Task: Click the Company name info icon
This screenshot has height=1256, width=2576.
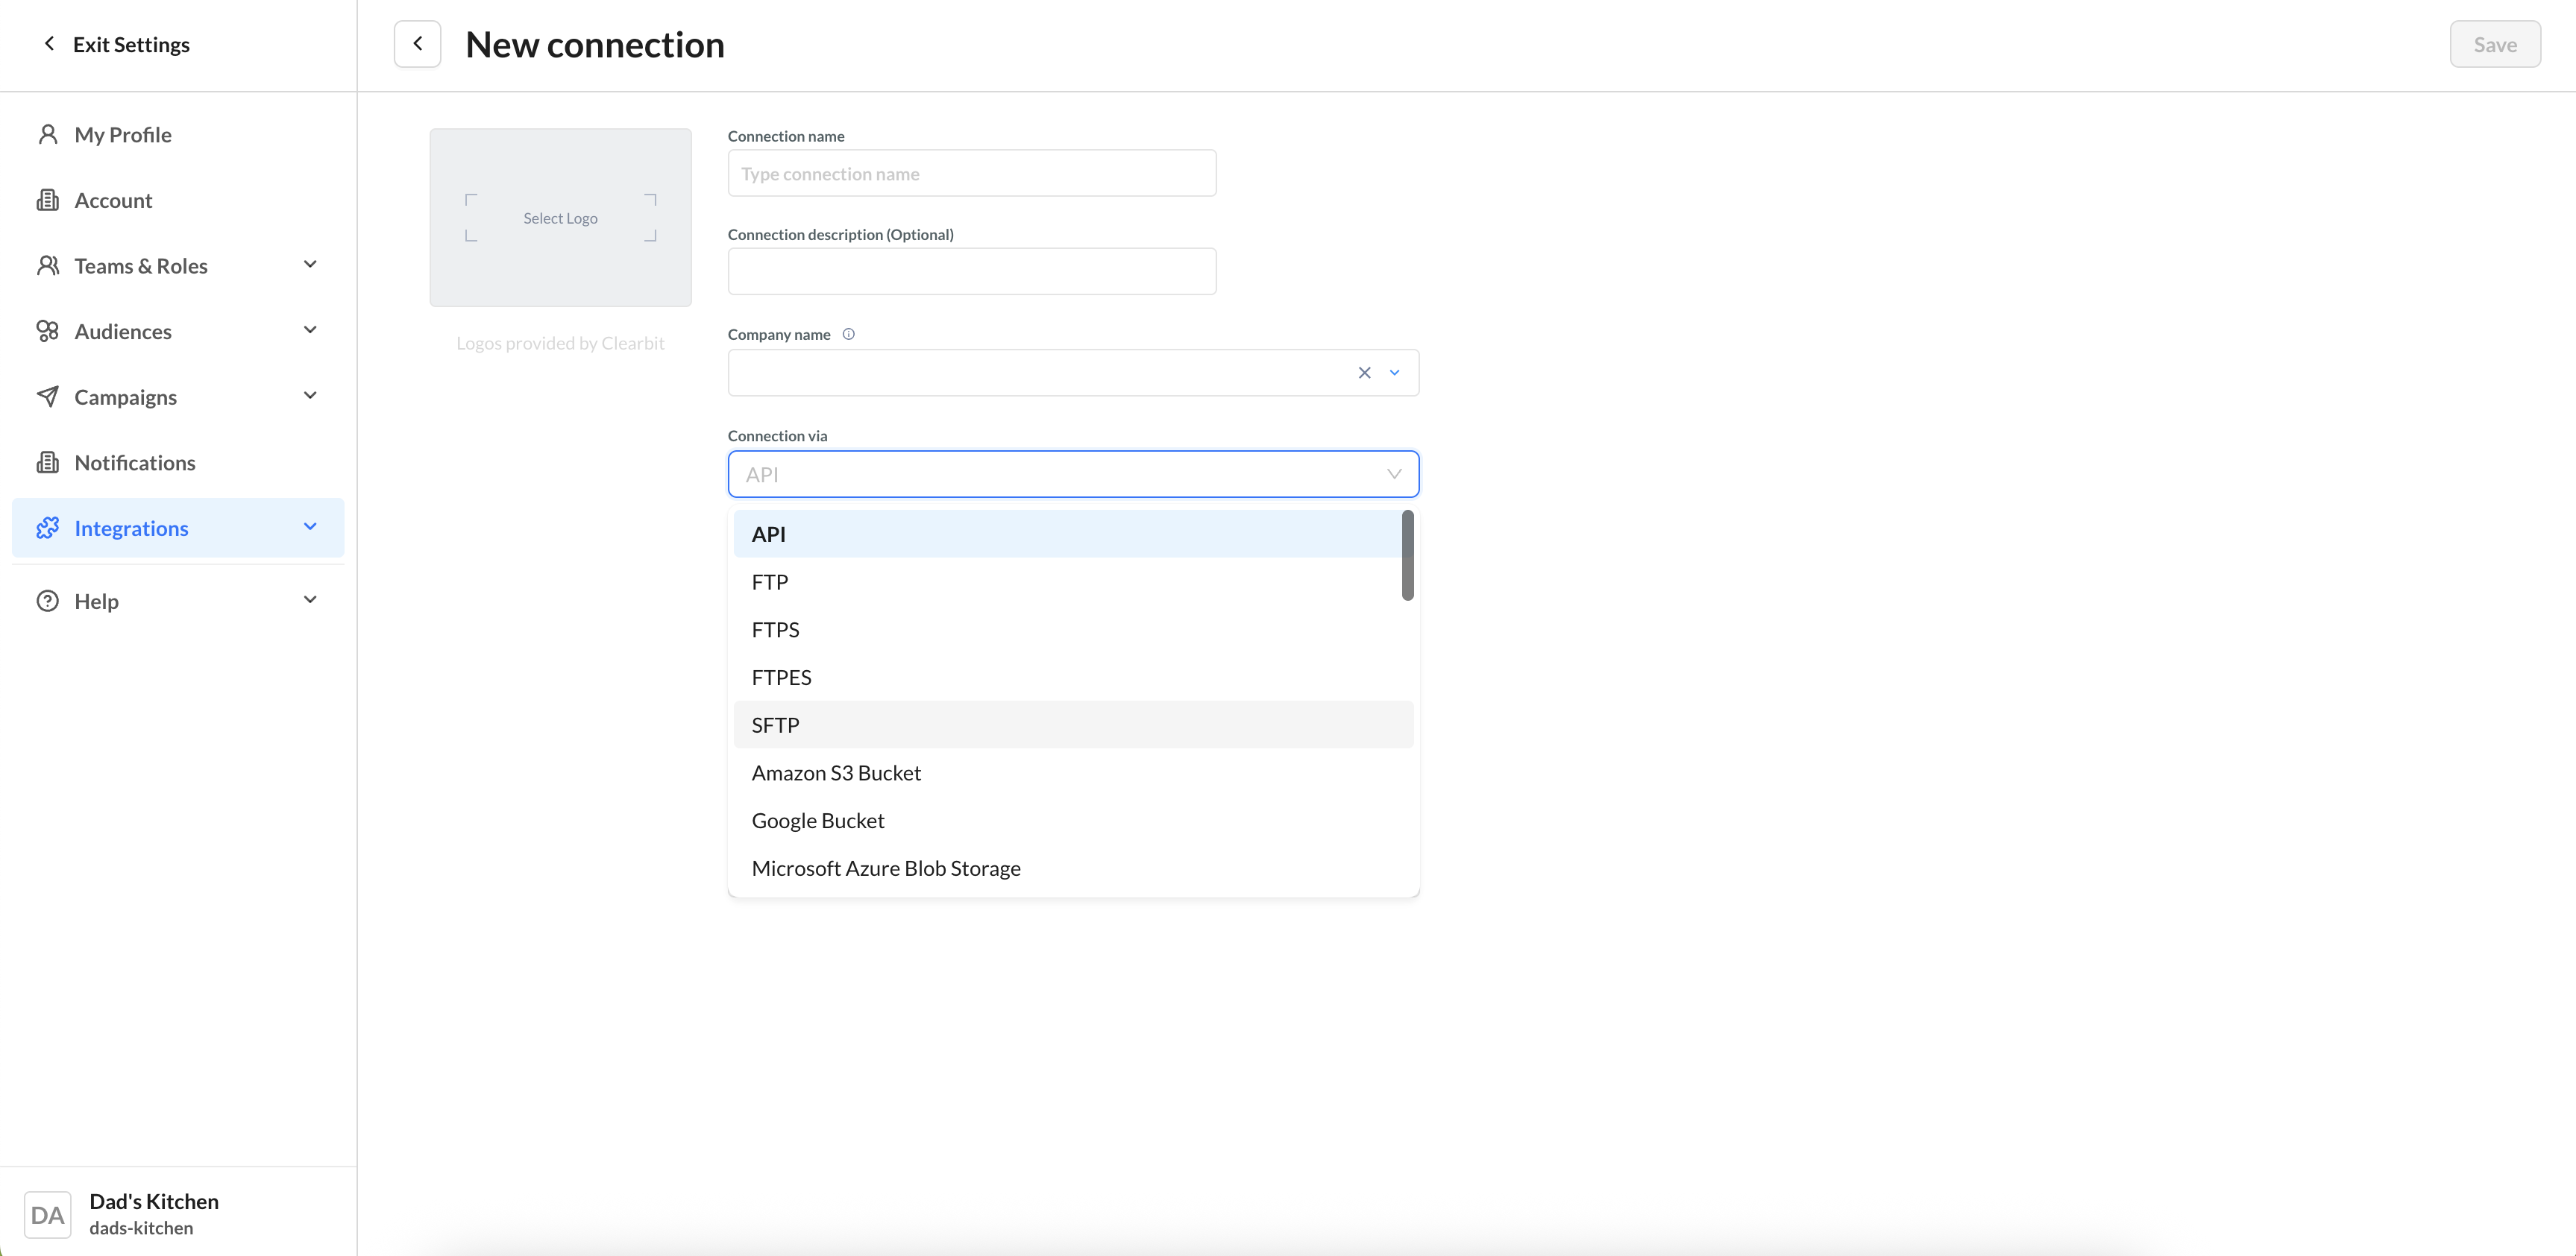Action: pyautogui.click(x=848, y=335)
